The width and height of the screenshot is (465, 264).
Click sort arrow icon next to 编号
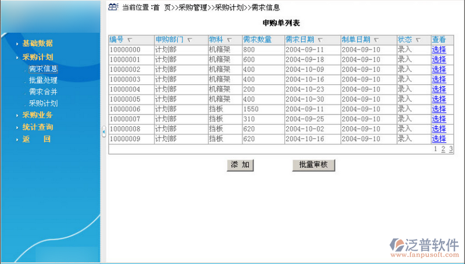pos(129,40)
